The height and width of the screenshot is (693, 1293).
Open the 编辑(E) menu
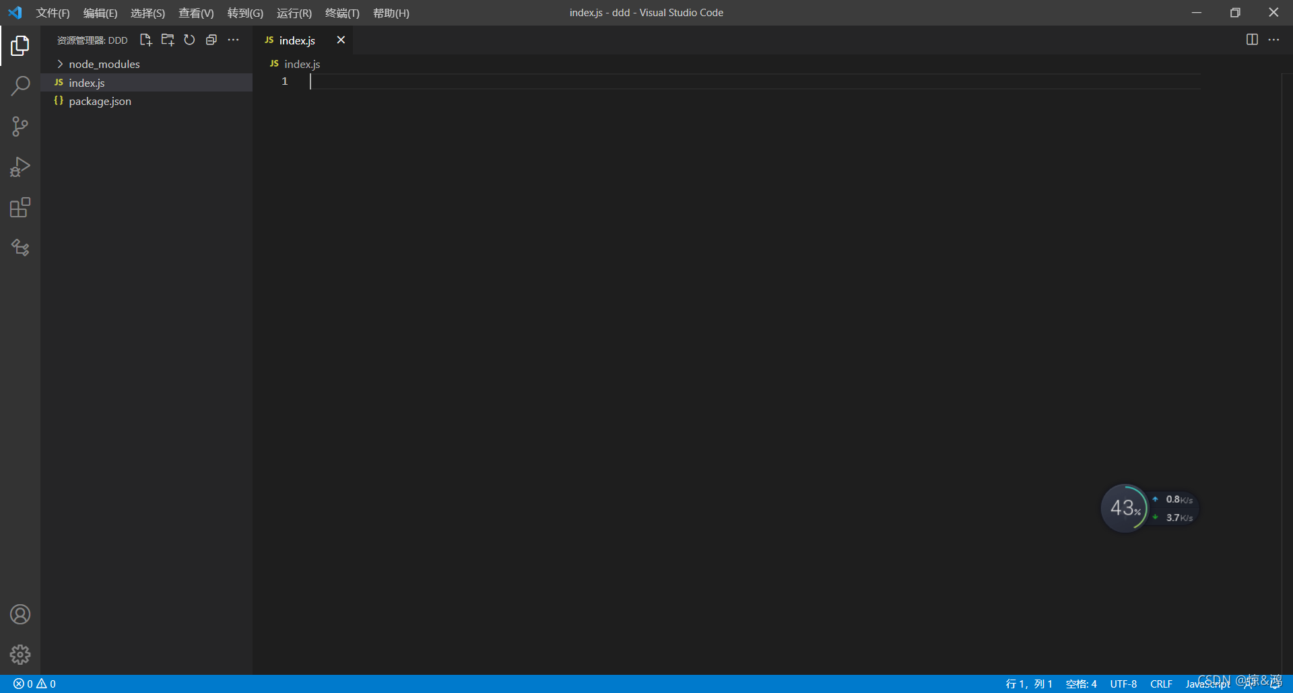coord(100,13)
